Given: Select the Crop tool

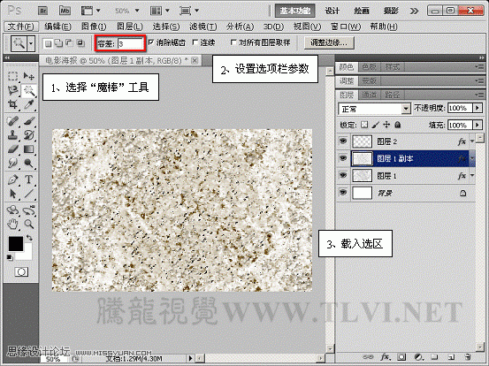Looking at the screenshot, I should (x=12, y=104).
